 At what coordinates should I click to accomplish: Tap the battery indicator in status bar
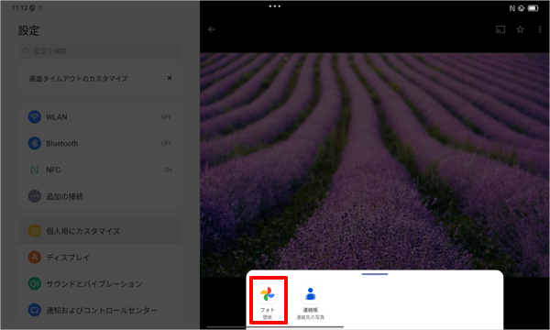[533, 8]
